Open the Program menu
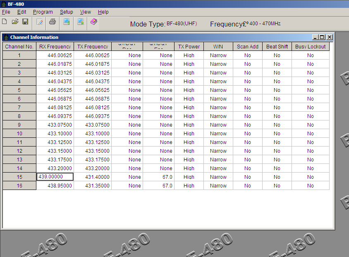This screenshot has width=349, height=257. click(x=43, y=12)
